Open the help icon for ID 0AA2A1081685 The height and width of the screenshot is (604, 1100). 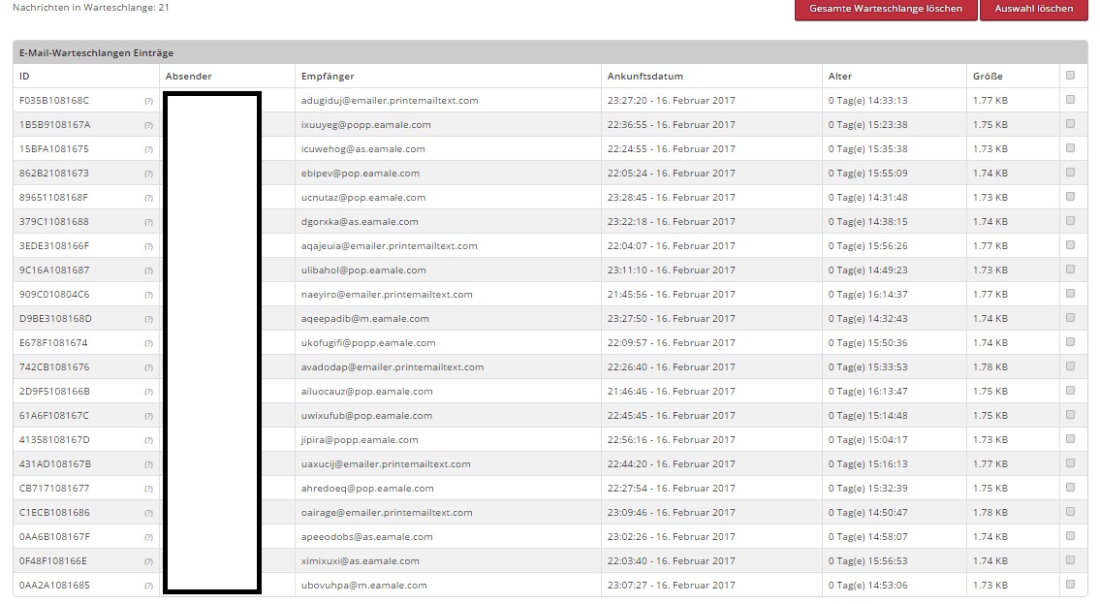(148, 586)
